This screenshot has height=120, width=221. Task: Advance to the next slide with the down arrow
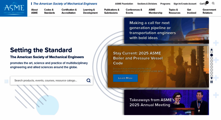[x=212, y=78]
